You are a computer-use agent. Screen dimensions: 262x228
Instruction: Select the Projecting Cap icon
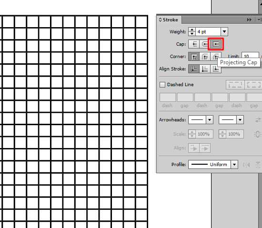pos(216,44)
